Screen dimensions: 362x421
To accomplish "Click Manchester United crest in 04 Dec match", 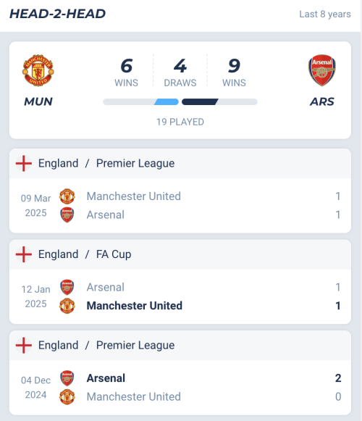I will [67, 397].
